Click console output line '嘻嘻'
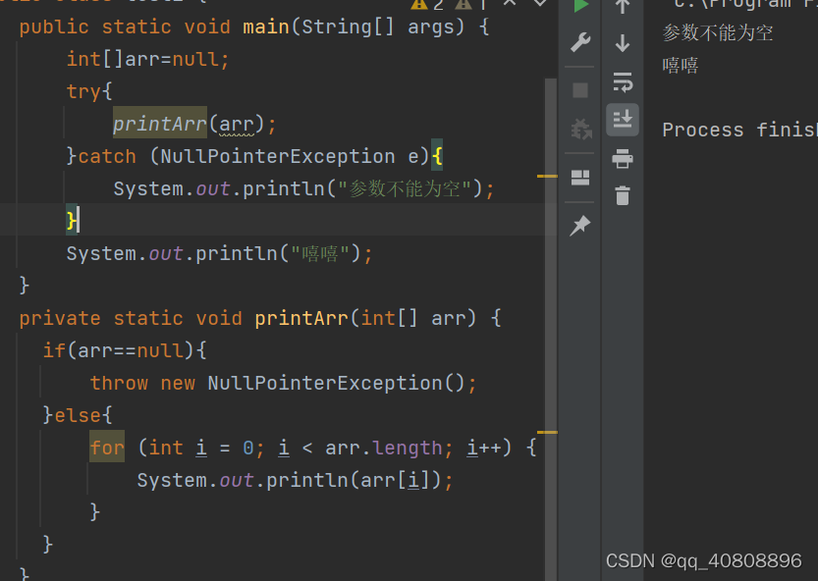818x581 pixels. coord(681,65)
